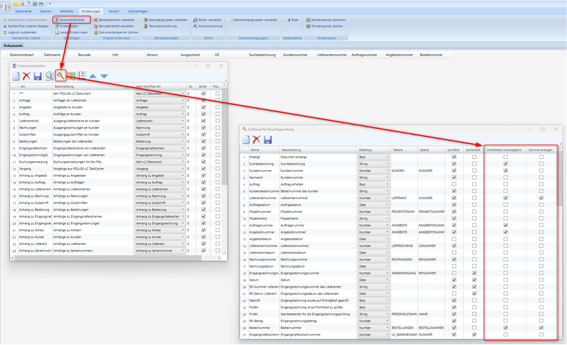Open Datentyp dropdown for the Kundennummer row

pos(387,171)
